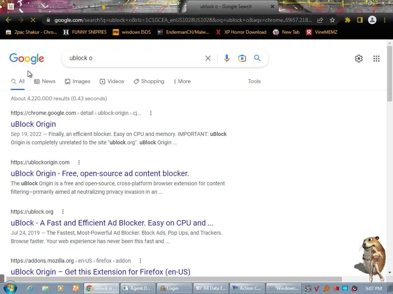This screenshot has height=294, width=393.
Task: Open the 2pac Shakur bookmark
Action: tap(31, 32)
